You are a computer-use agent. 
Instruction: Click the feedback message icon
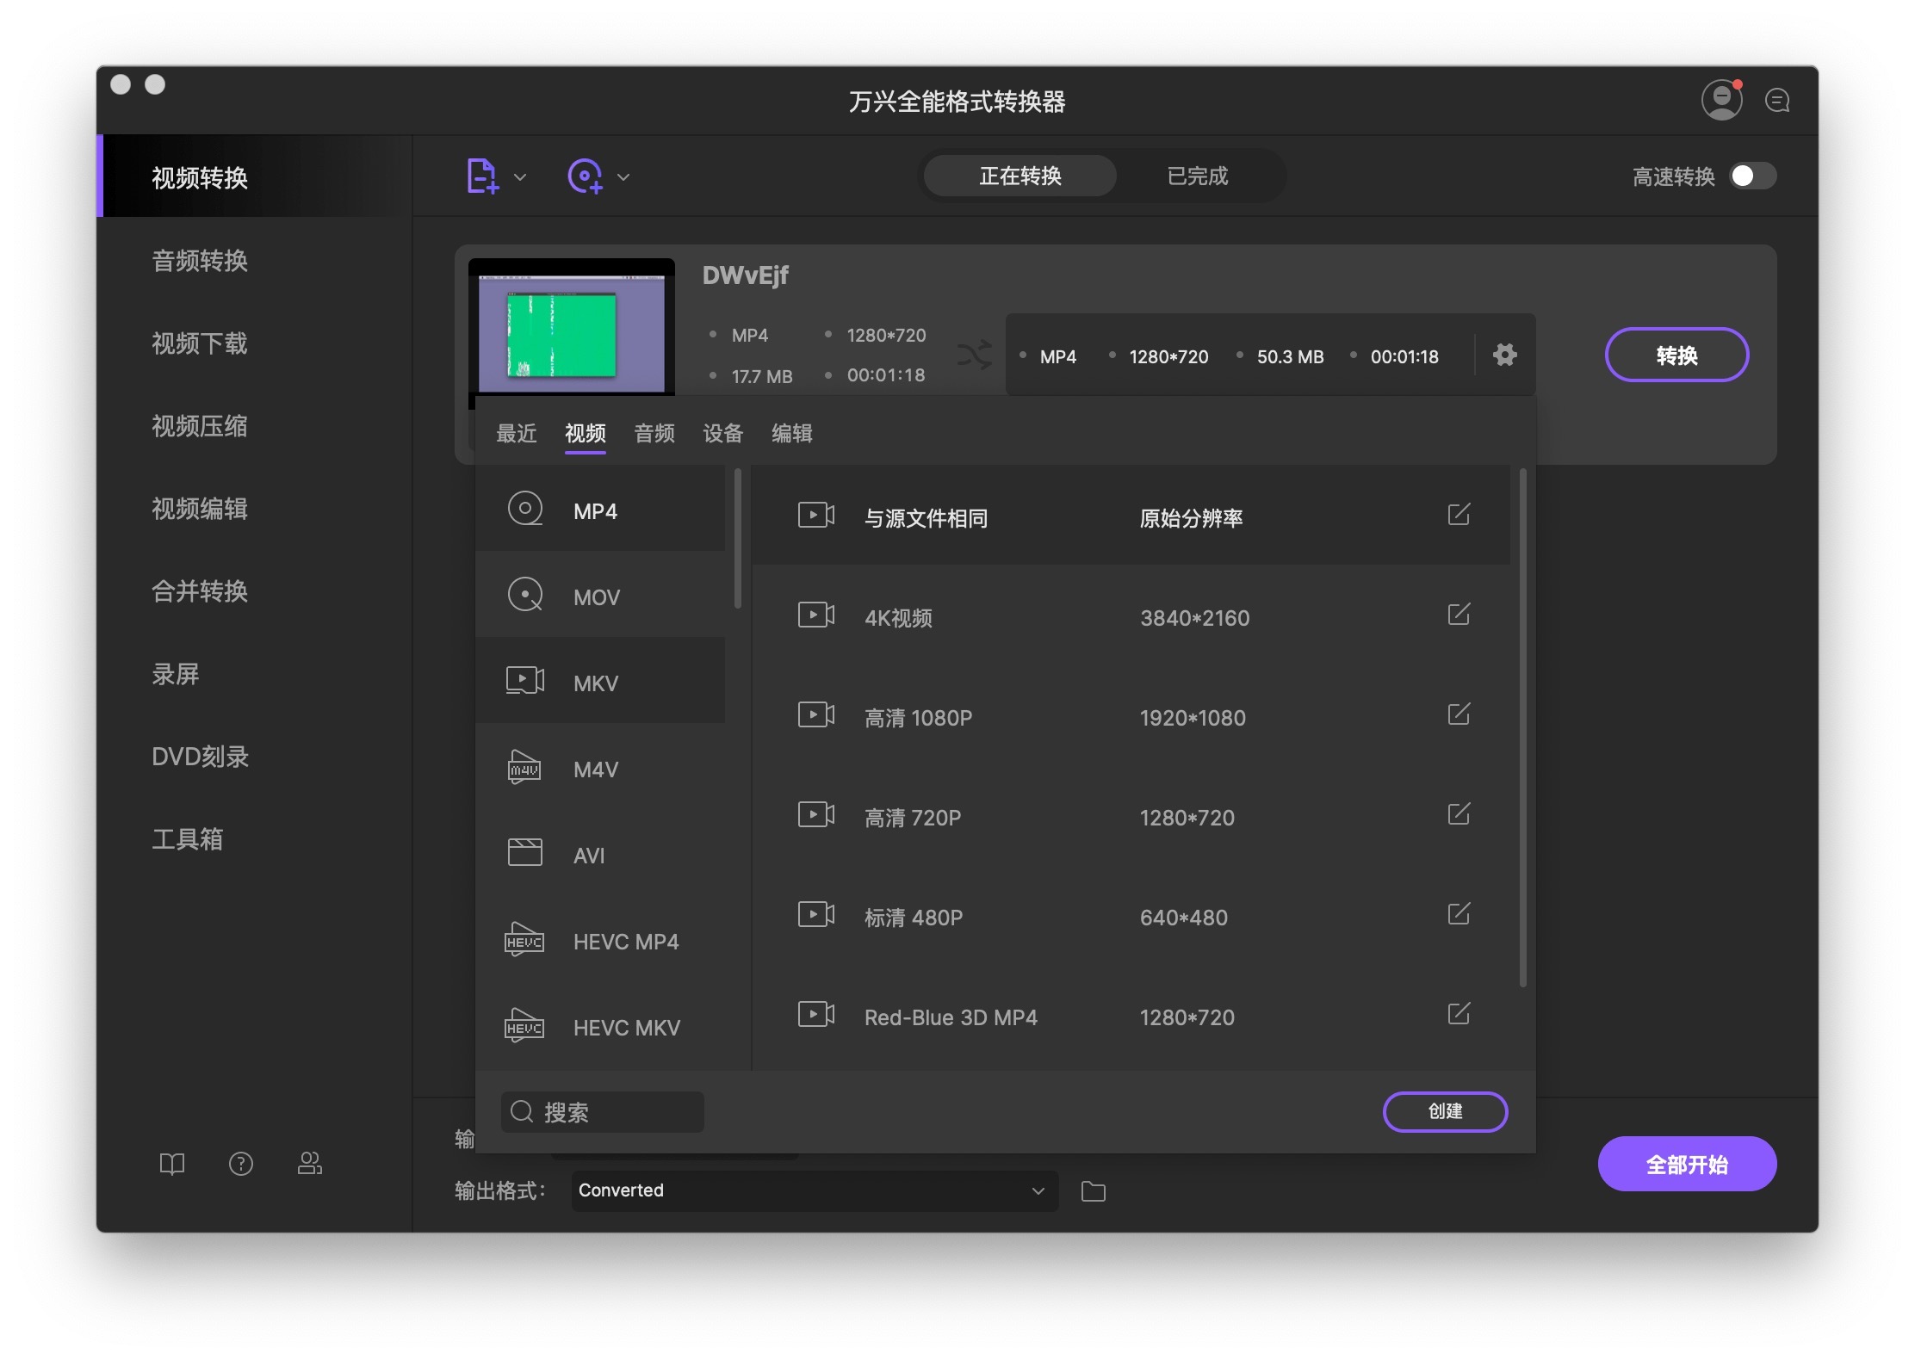coord(1777,101)
